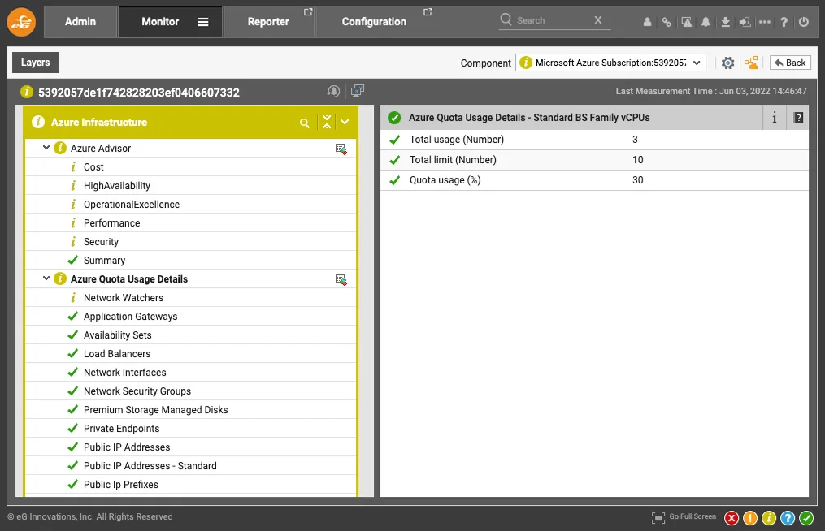Viewport: 825px width, 531px height.
Task: Open the user profile icon
Action: pos(647,22)
